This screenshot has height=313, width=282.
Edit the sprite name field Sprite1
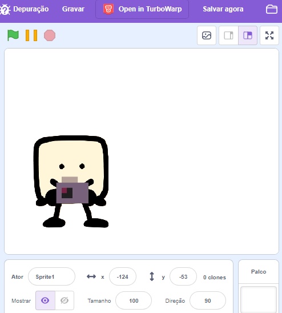tap(52, 276)
